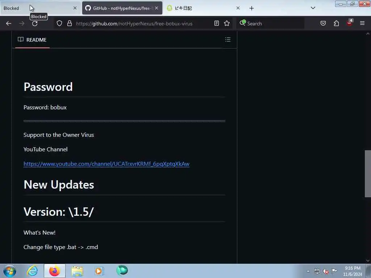Open the uBlock Origin extension icon
The width and height of the screenshot is (371, 278).
click(x=350, y=23)
